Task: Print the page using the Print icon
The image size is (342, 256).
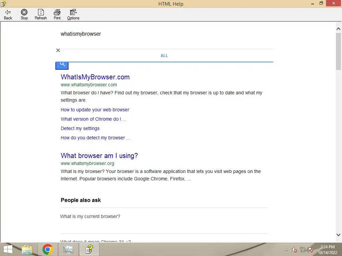Action: pyautogui.click(x=57, y=15)
